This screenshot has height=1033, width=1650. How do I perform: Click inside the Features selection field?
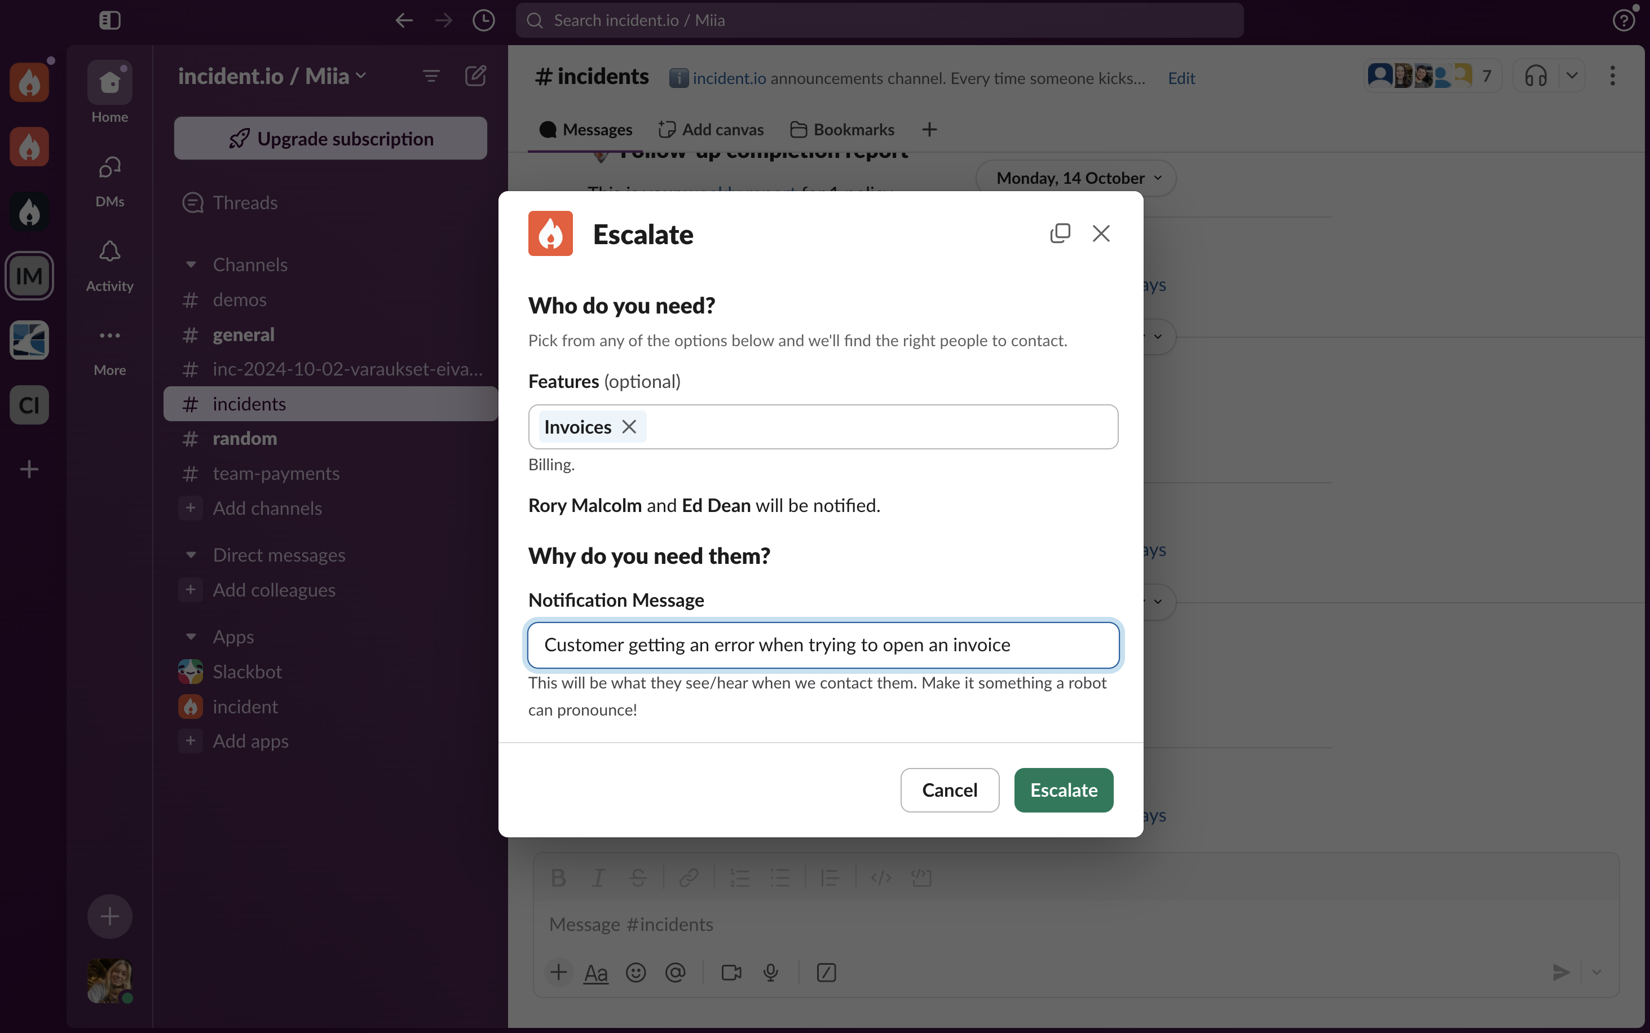[881, 427]
